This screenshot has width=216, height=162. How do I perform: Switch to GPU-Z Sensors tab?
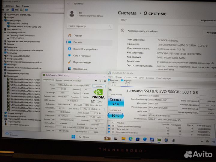(x=59, y=80)
